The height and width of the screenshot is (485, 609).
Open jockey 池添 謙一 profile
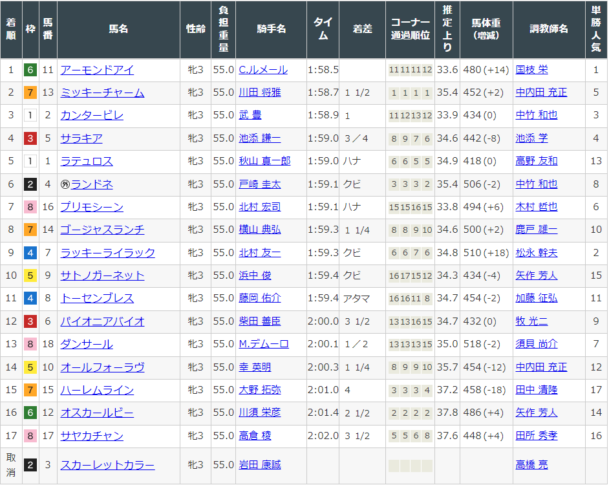tap(259, 139)
